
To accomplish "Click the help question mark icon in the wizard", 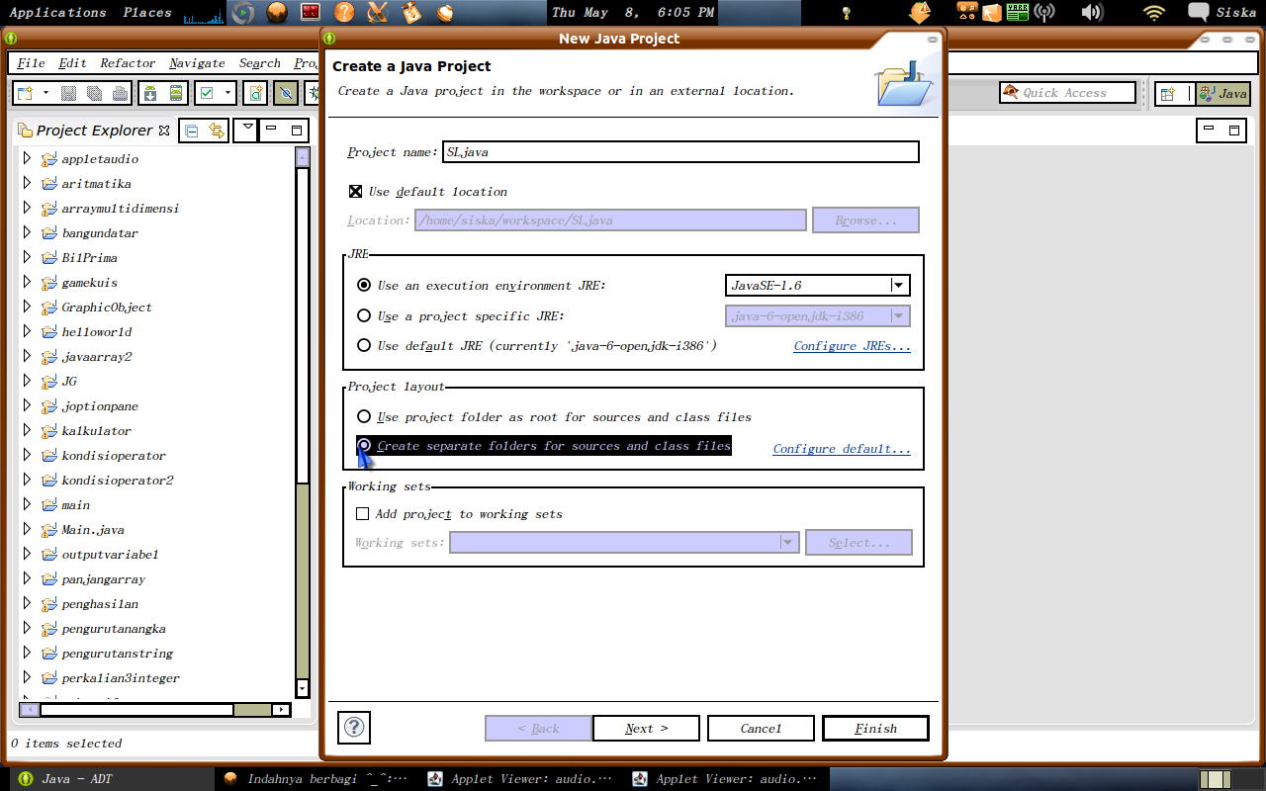I will (353, 728).
